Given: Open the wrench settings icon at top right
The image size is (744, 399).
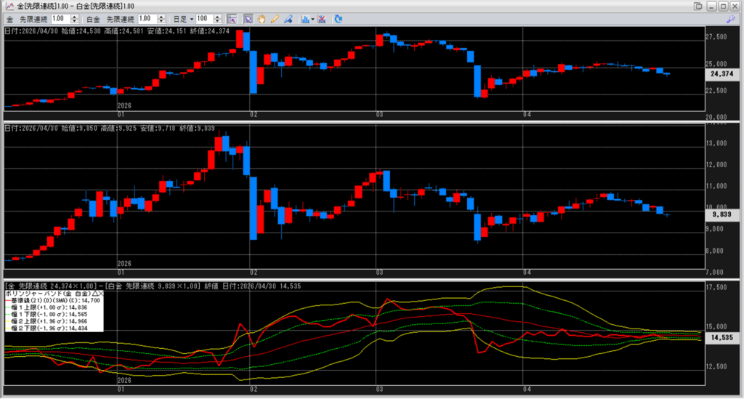Looking at the screenshot, I should [x=731, y=19].
